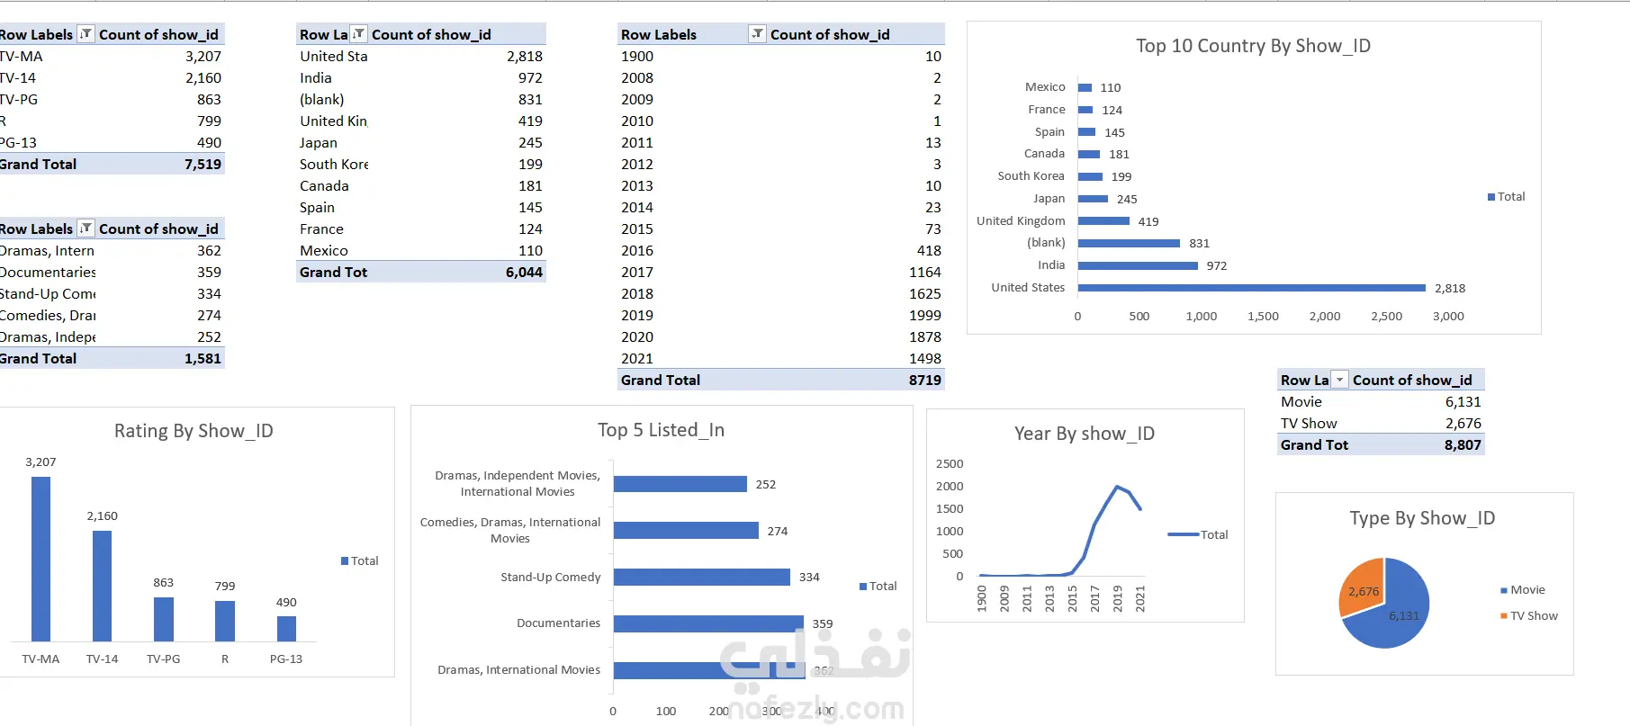
Task: Select the United States bar in country chart
Action: point(1252,288)
